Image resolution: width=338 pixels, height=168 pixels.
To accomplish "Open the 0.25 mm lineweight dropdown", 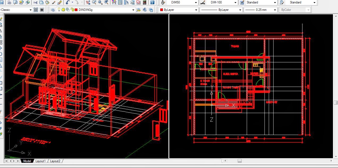I will (x=274, y=10).
